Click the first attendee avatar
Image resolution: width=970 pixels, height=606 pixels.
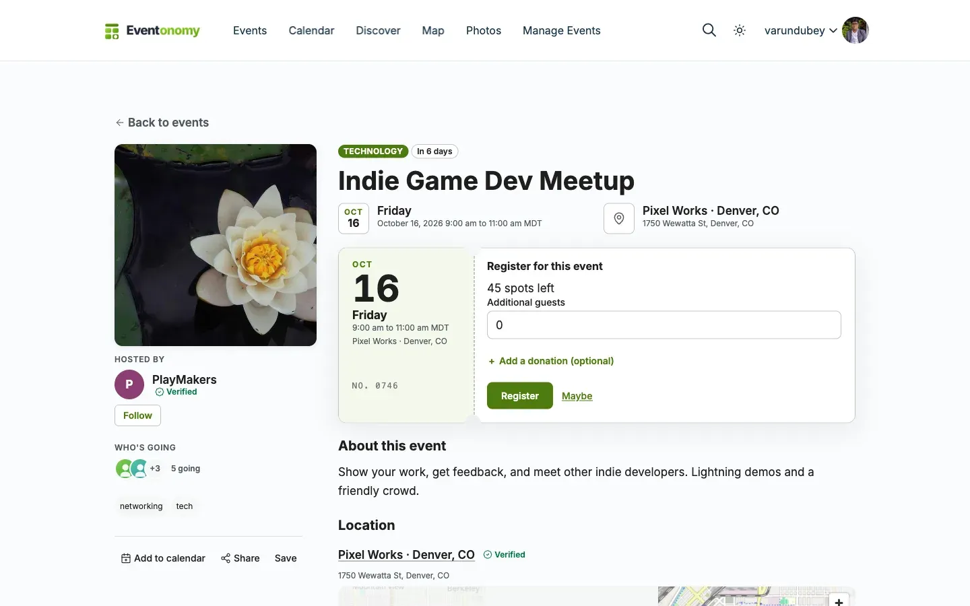pos(125,469)
